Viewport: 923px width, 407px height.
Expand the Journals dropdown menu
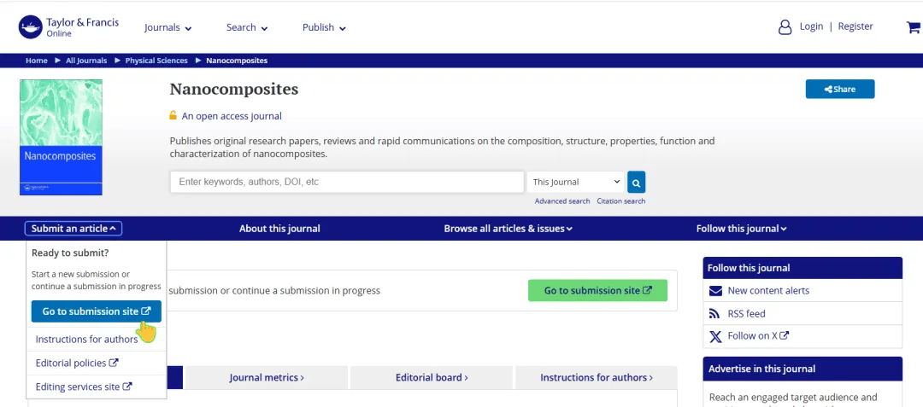[x=168, y=27]
